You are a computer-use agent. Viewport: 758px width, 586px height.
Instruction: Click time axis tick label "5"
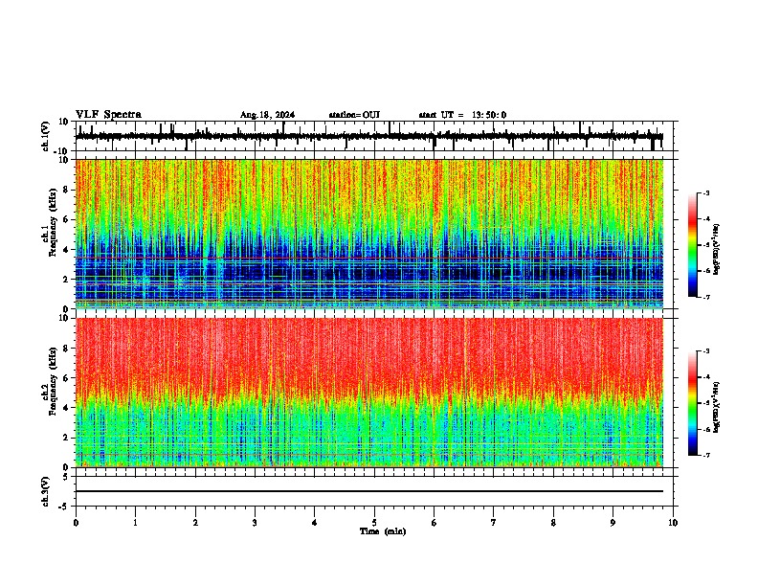click(374, 523)
